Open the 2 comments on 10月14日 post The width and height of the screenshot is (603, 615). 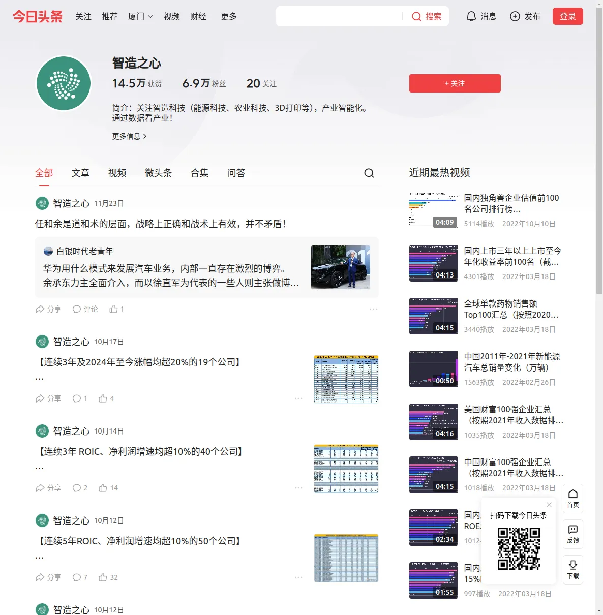point(80,488)
